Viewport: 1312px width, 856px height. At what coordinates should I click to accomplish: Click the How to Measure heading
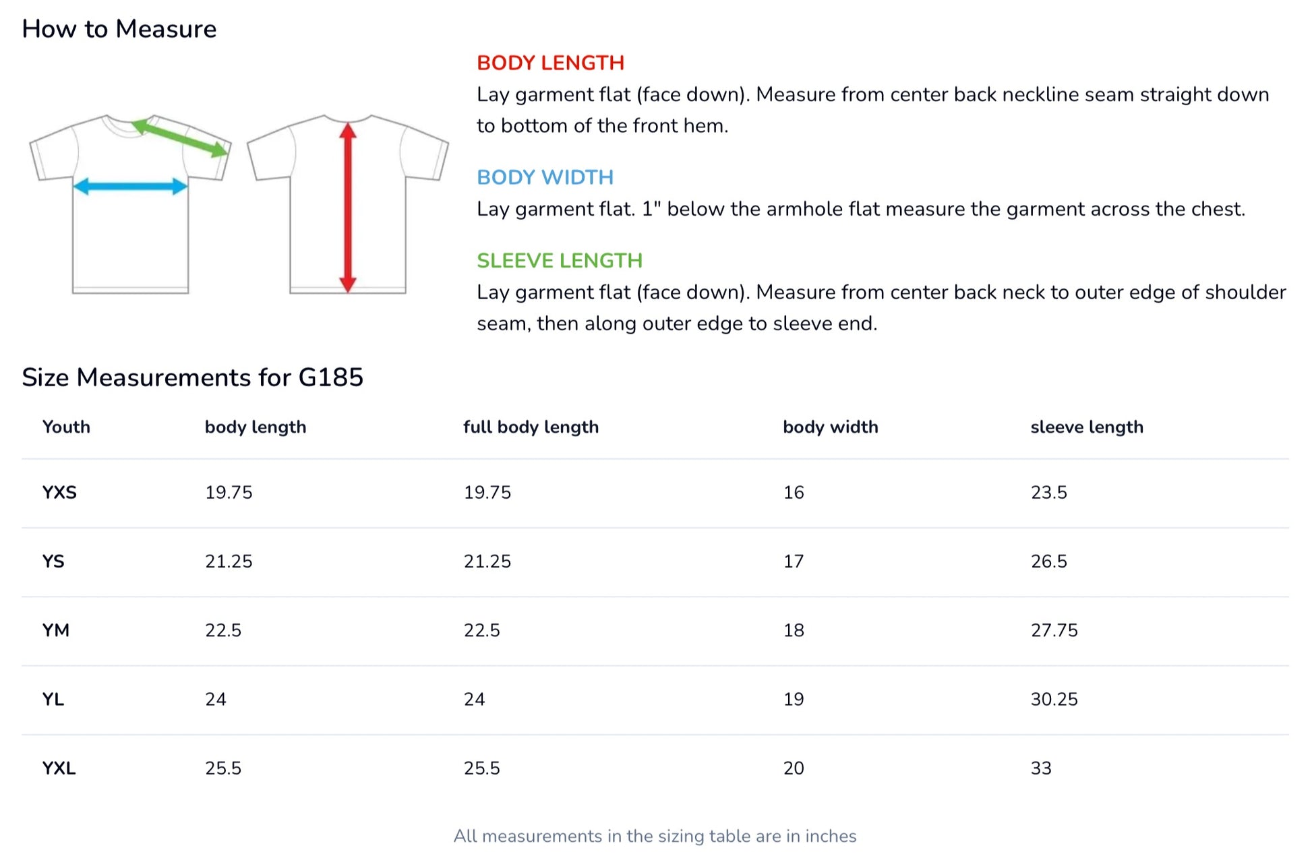(119, 29)
